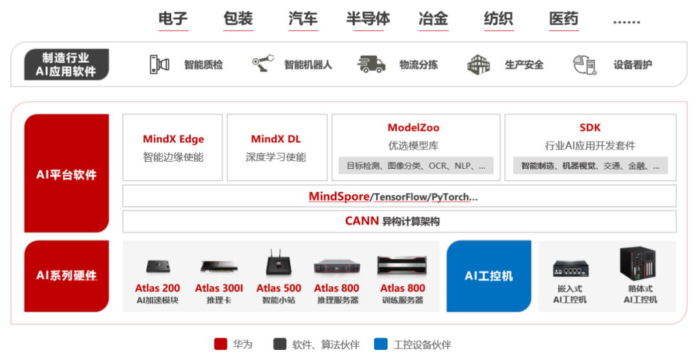Click the 智能机器人 text label
Viewport: 698px width, 357px height.
pyautogui.click(x=308, y=65)
